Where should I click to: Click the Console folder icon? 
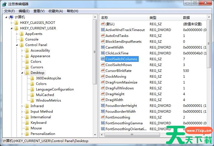21,39
